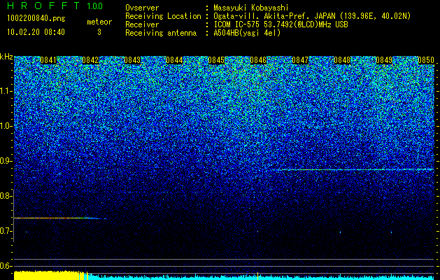Viewport: 440px width, 280px height.
Task: Click the HROFFT 1.0.0 title text
Action: pos(55,6)
